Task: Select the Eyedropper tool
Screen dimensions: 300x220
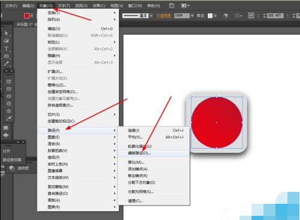Action: click(x=7, y=64)
